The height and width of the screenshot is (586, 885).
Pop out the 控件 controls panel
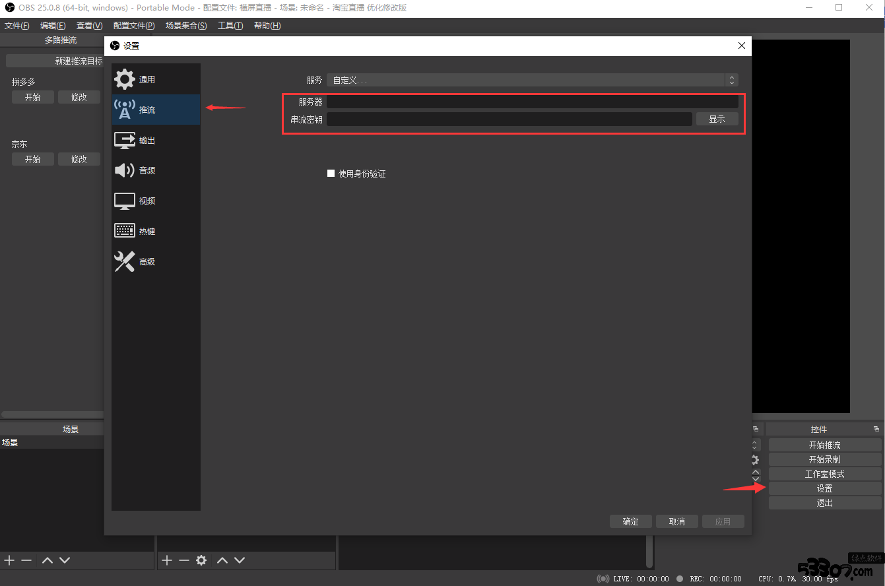coord(876,429)
